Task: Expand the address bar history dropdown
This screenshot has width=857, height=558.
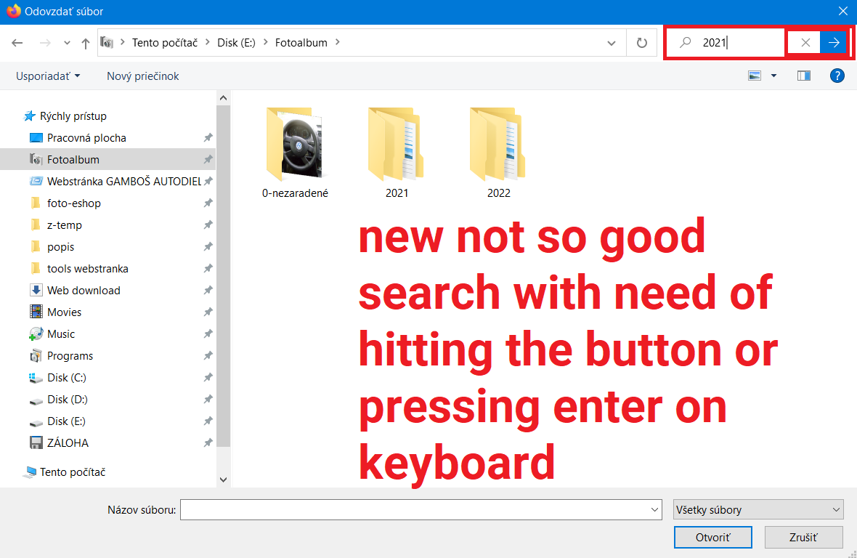Action: click(611, 42)
